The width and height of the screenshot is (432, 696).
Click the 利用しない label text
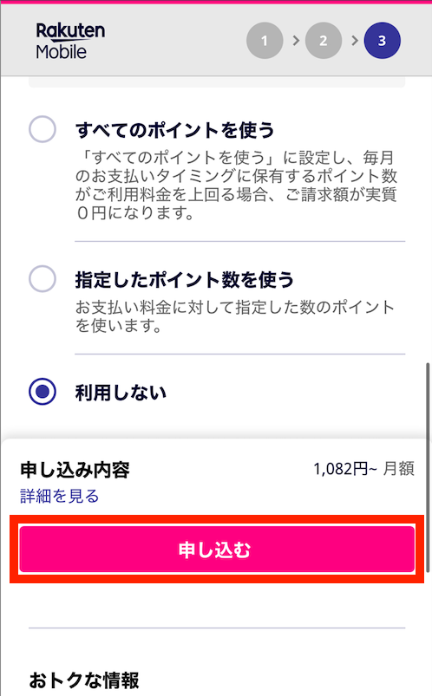click(x=121, y=393)
